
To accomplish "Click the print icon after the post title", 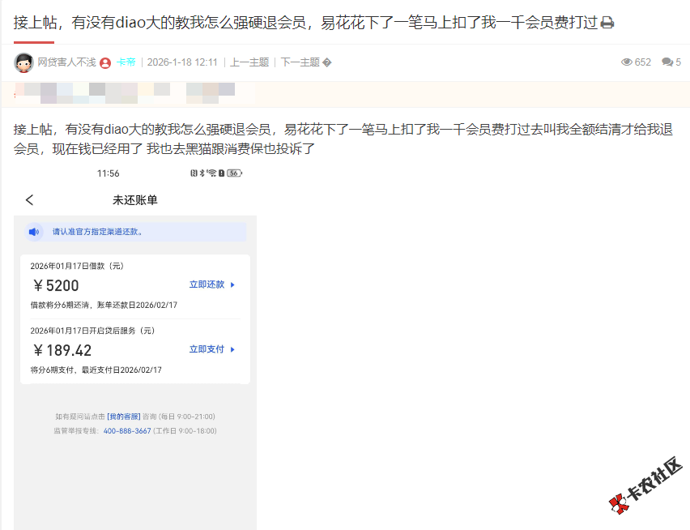I will [x=606, y=23].
